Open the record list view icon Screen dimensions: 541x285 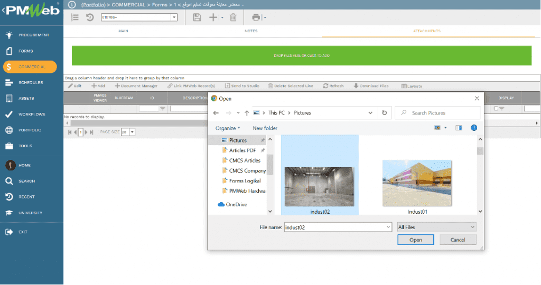click(x=75, y=17)
